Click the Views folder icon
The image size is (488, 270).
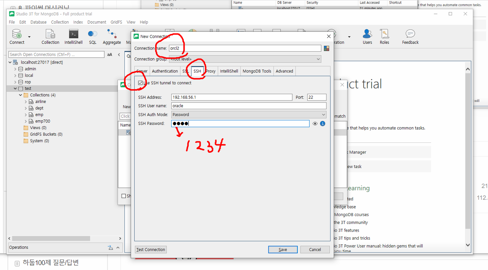coord(26,128)
